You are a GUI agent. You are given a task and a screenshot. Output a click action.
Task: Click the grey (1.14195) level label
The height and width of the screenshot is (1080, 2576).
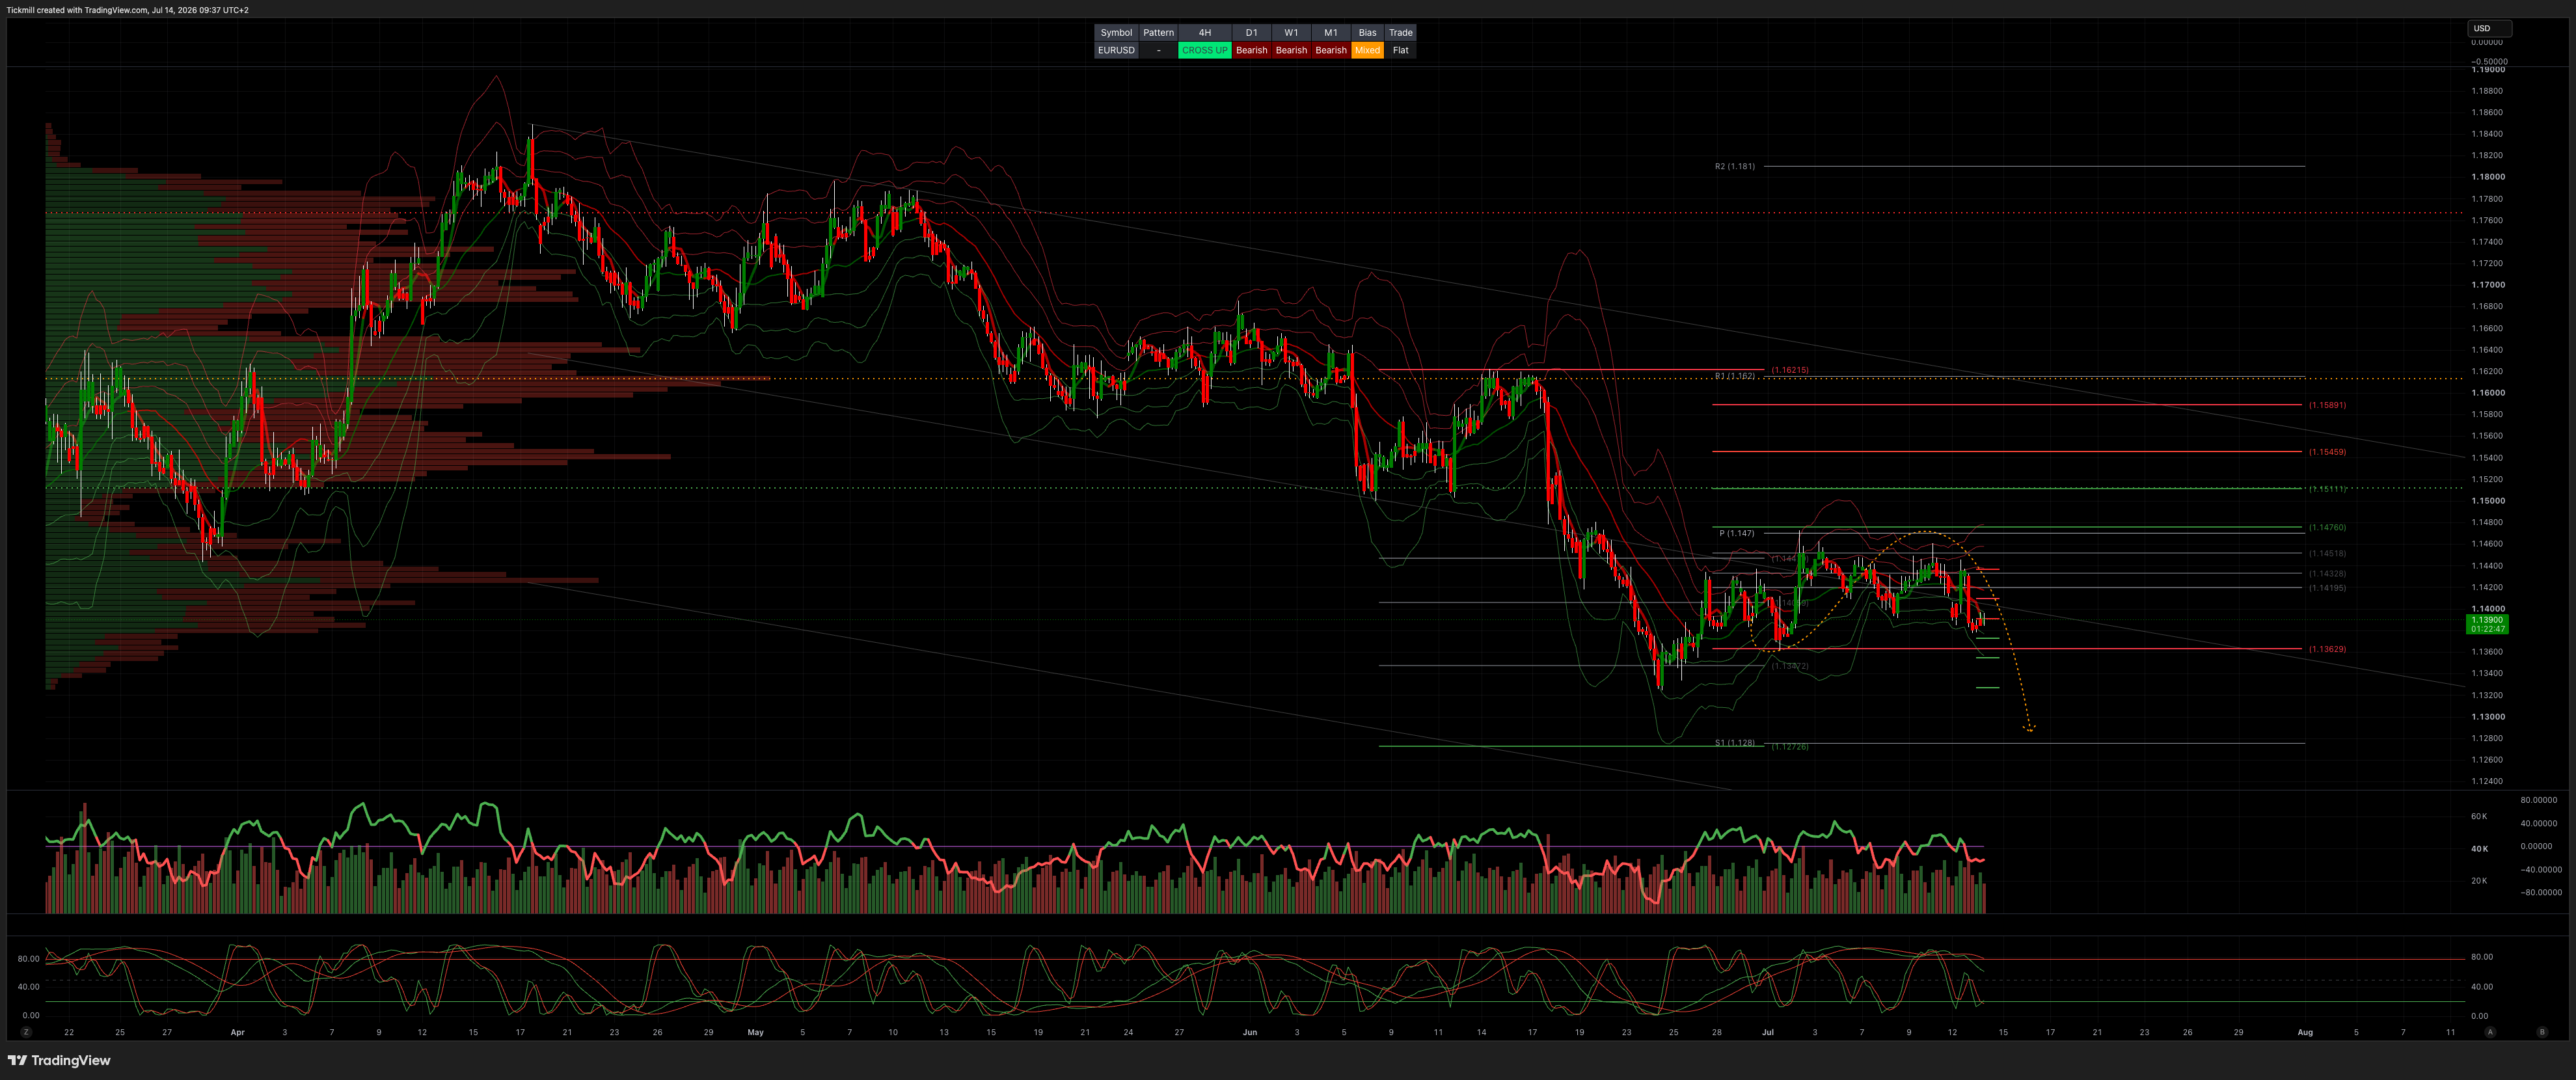(2327, 588)
